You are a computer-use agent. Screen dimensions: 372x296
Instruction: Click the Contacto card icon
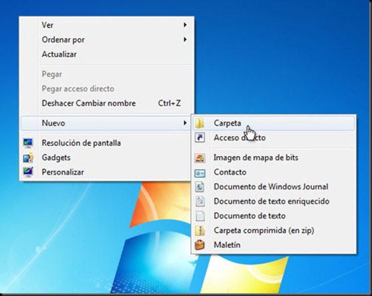(200, 173)
